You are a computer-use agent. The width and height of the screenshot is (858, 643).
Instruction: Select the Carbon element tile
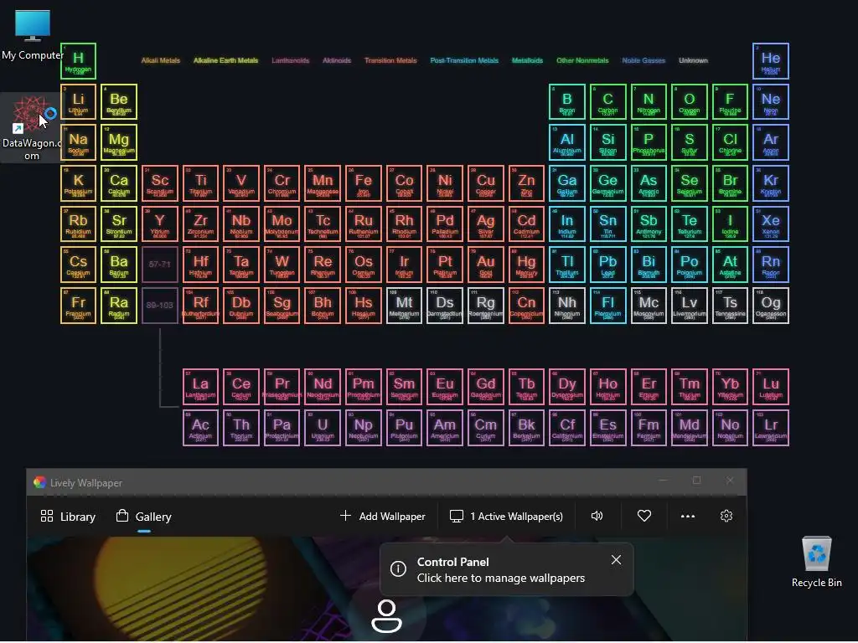[x=608, y=101]
